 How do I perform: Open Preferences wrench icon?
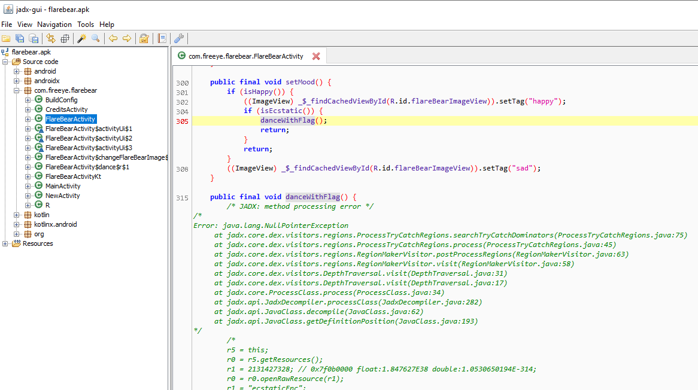pyautogui.click(x=179, y=39)
